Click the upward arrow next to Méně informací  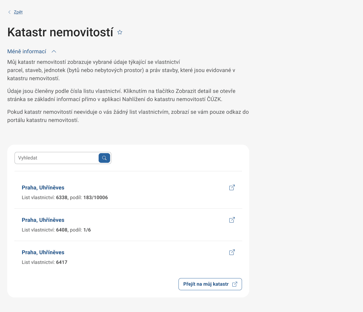pyautogui.click(x=54, y=51)
